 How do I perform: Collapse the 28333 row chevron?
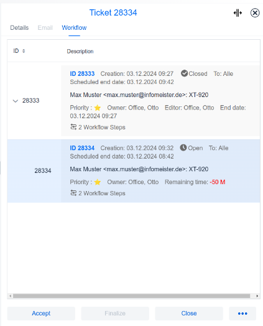tap(16, 101)
